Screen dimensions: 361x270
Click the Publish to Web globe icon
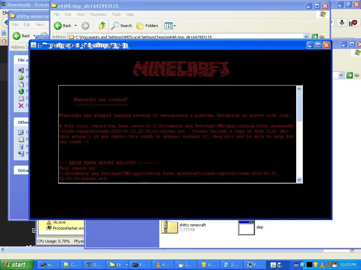point(21,91)
